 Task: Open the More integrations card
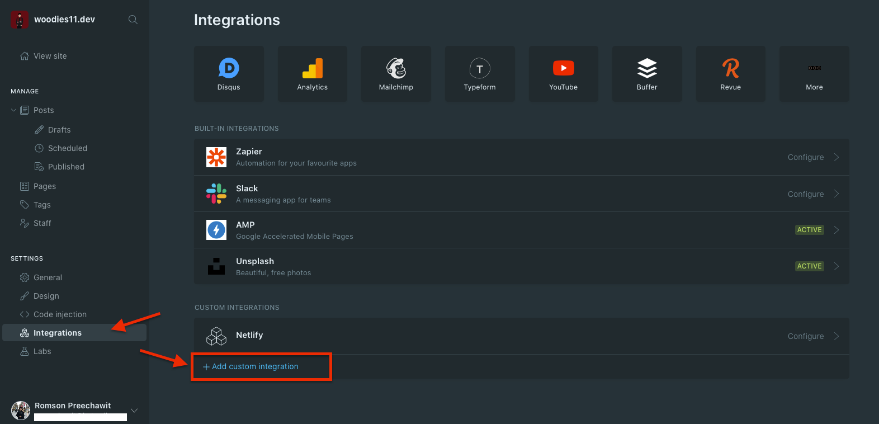point(815,74)
